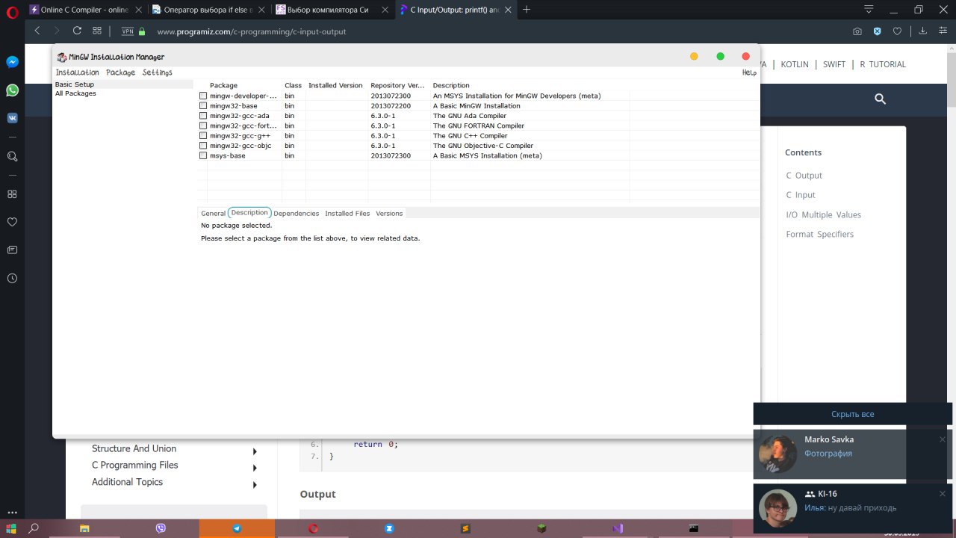Open Visual Studio from taskbar
This screenshot has width=956, height=538.
point(618,528)
